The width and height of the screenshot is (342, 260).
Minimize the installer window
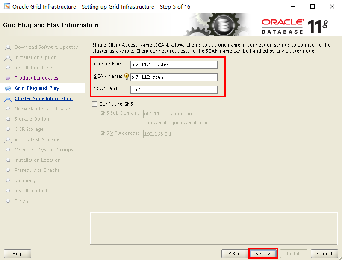pyautogui.click(x=293, y=6)
